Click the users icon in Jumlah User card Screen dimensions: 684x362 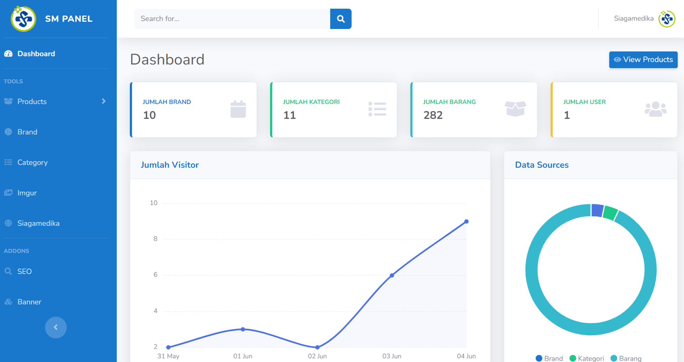pos(655,109)
